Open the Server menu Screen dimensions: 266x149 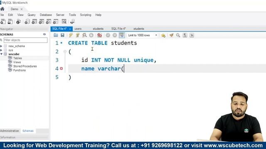tap(60, 15)
